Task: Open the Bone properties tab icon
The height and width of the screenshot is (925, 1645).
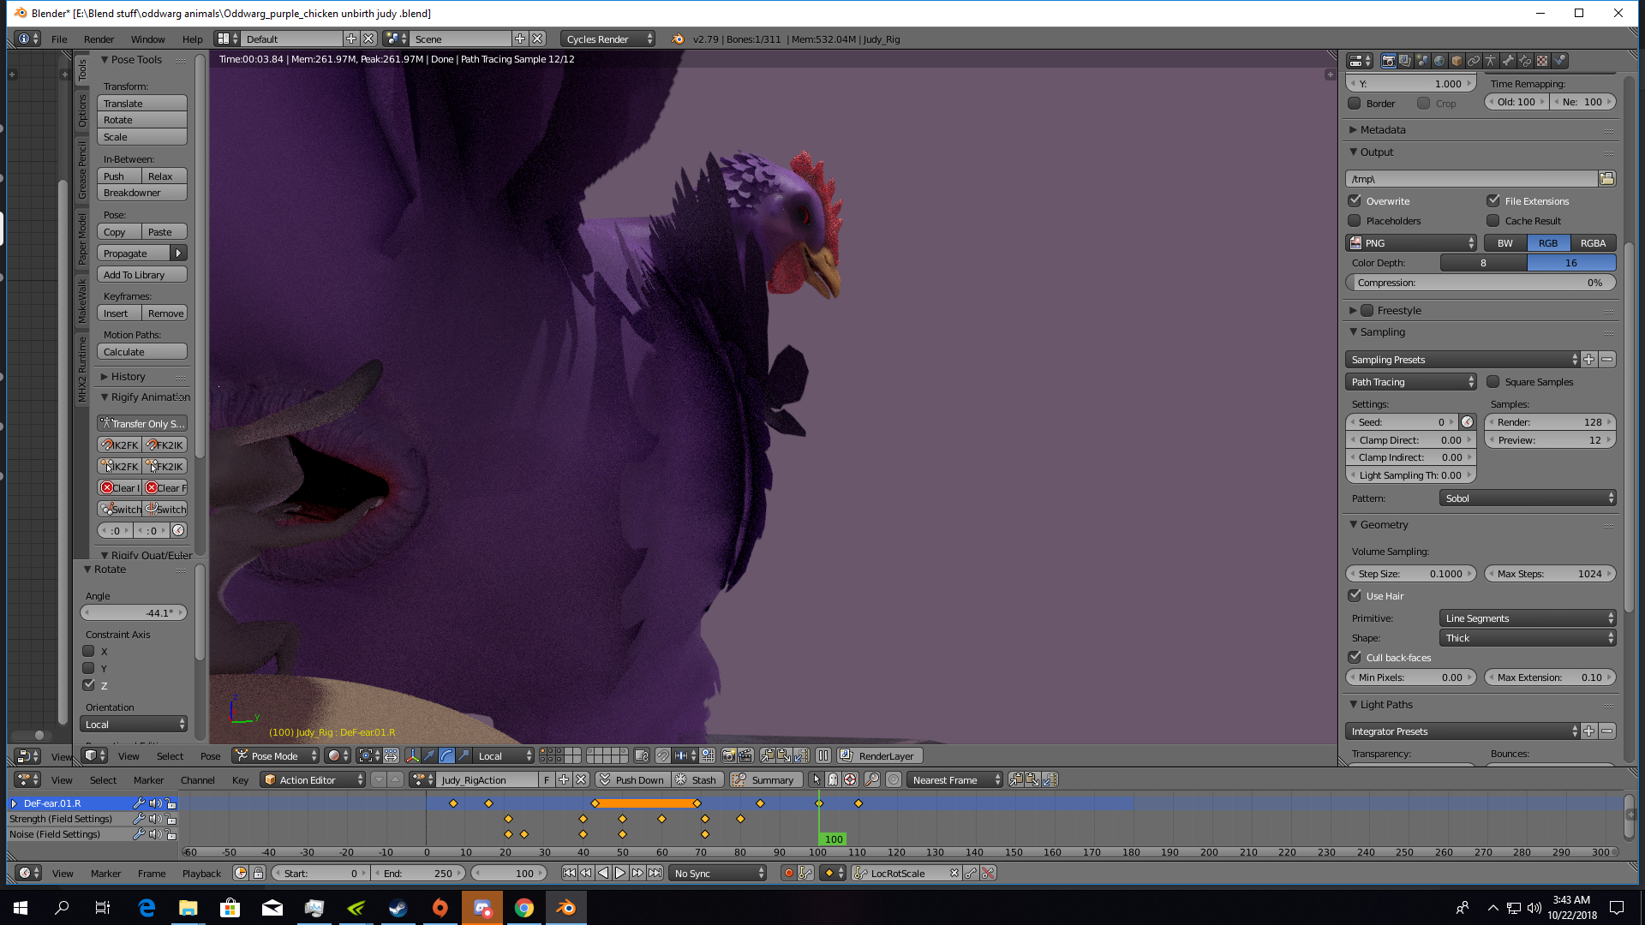Action: click(x=1508, y=61)
